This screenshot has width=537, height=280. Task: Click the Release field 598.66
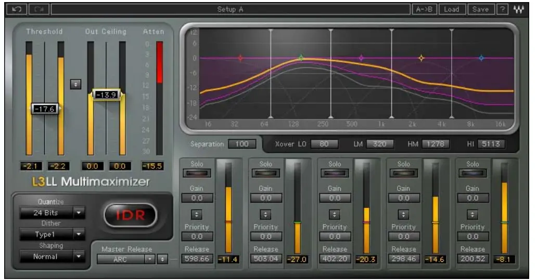click(x=197, y=259)
